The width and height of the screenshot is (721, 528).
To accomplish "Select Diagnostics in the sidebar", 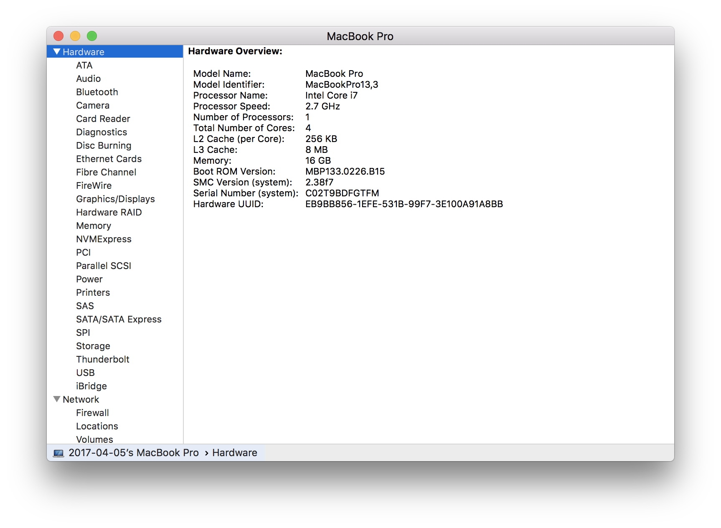I will [102, 132].
